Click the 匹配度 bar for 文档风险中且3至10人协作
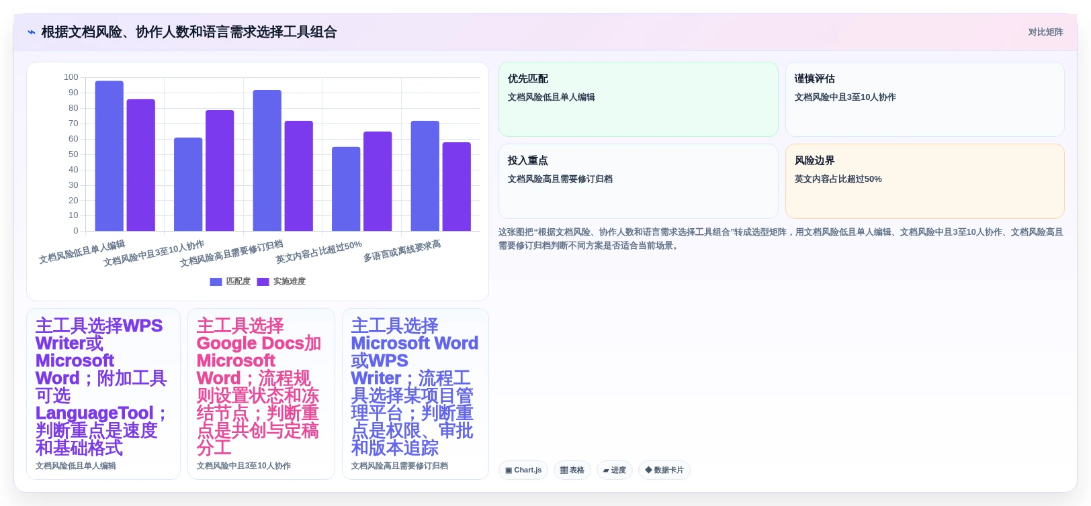The height and width of the screenshot is (506, 1091). [188, 185]
